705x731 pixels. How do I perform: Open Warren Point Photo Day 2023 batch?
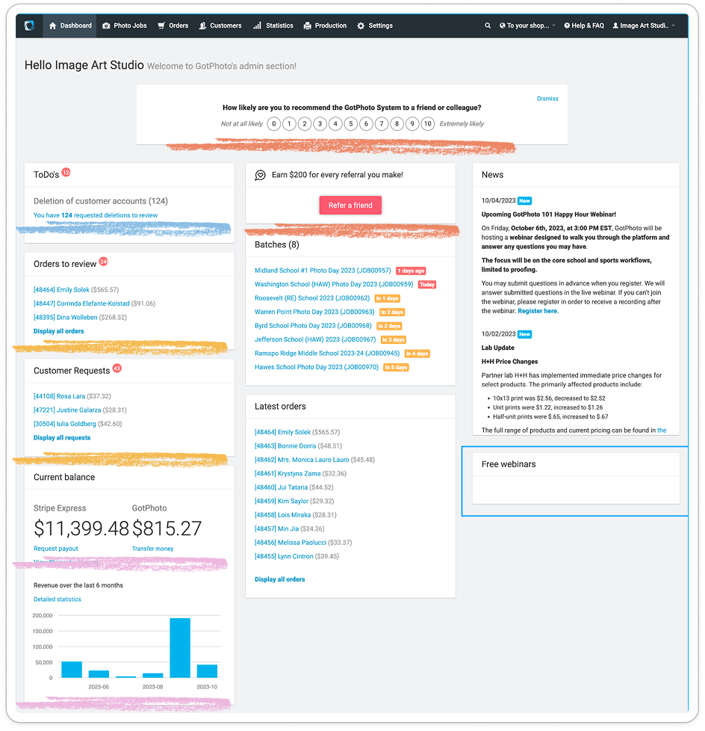coord(314,312)
